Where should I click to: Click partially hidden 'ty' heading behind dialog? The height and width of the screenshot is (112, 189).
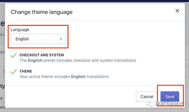(2, 86)
